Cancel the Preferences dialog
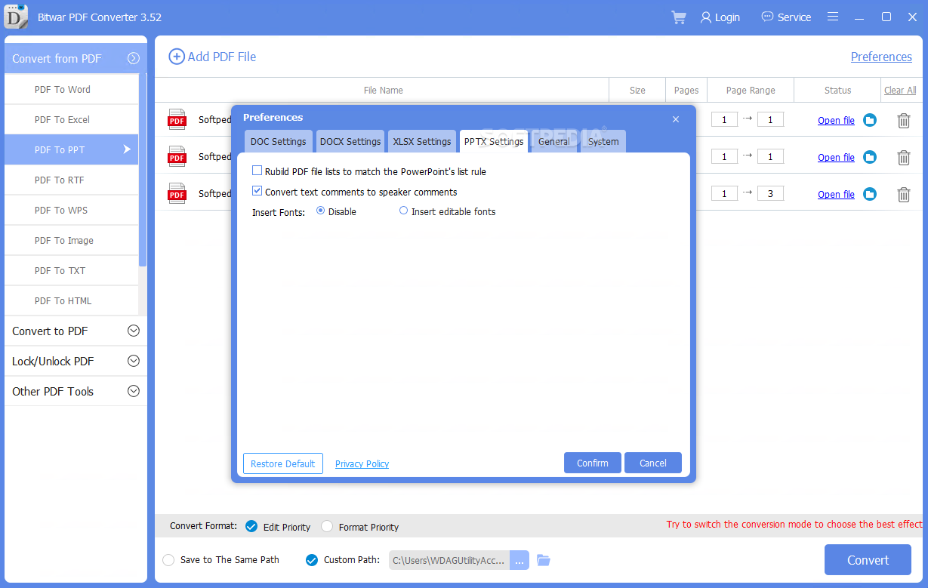The image size is (928, 588). 653,463
